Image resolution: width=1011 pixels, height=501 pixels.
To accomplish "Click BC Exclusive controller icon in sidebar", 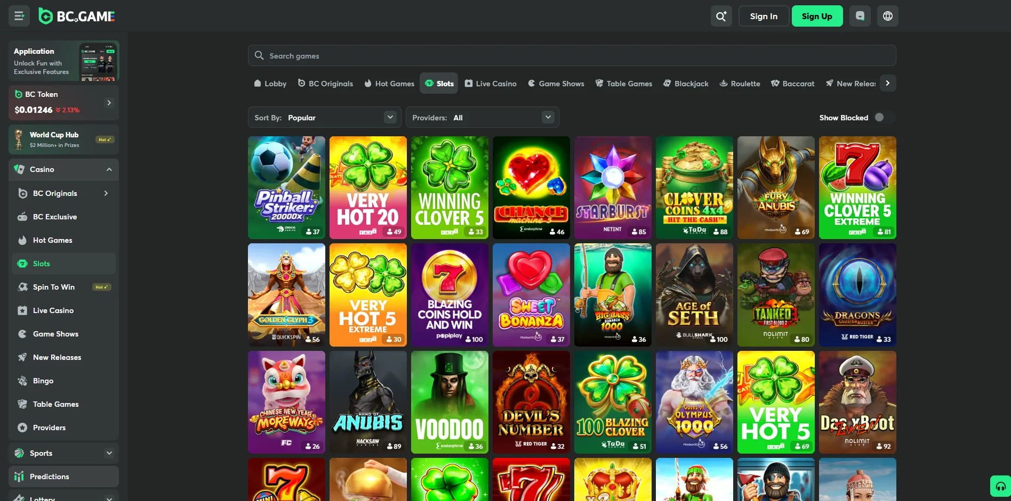I will pyautogui.click(x=22, y=217).
